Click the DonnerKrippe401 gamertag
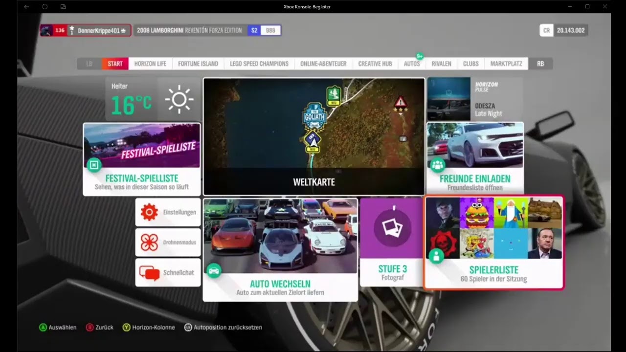The width and height of the screenshot is (626, 352). pos(98,30)
